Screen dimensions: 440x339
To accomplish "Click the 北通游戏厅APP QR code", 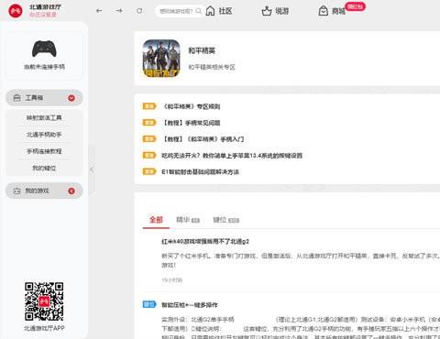I will (44, 301).
